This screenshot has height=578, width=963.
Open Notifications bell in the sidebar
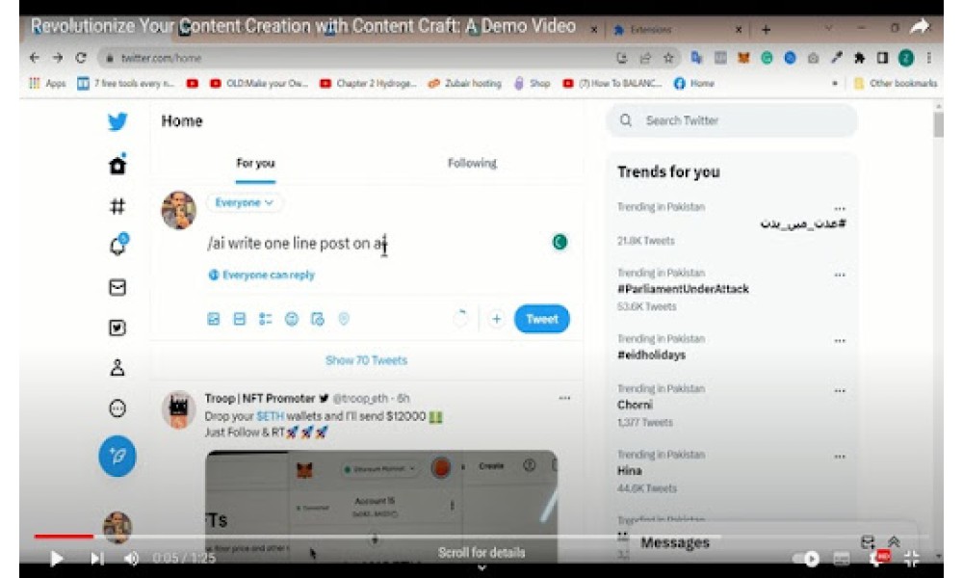click(117, 246)
